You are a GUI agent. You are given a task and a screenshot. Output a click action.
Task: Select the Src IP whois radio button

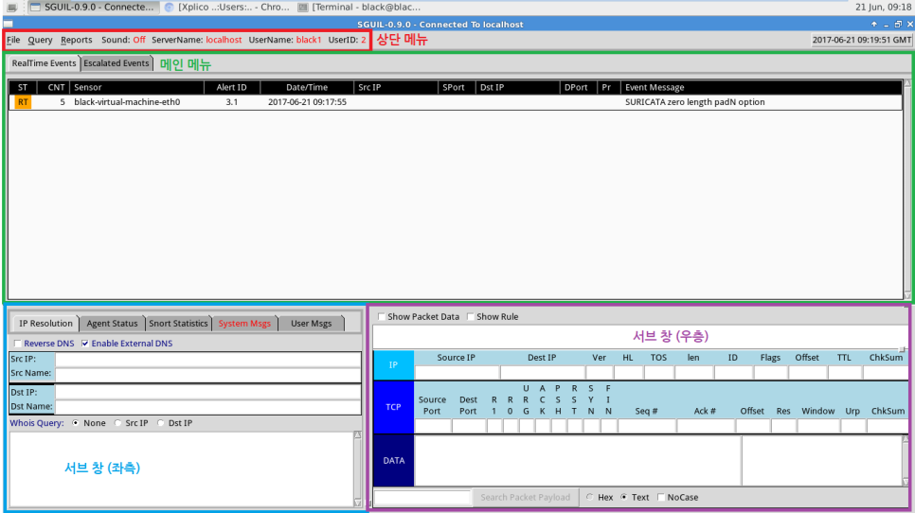[x=117, y=423]
